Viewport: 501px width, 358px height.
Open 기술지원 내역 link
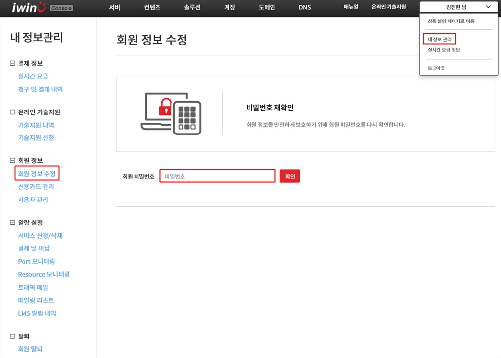point(36,125)
